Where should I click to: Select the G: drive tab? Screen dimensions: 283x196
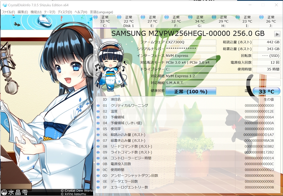tap(200, 22)
